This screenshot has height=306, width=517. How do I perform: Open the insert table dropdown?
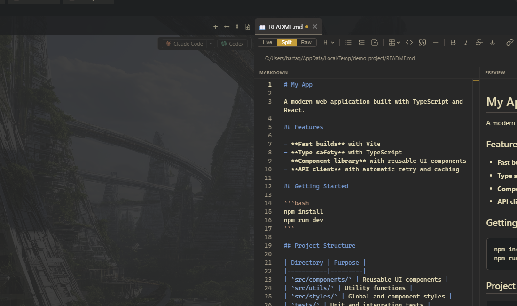pos(394,42)
